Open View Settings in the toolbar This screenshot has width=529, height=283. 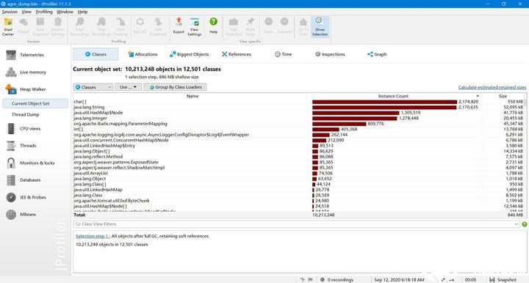[194, 27]
